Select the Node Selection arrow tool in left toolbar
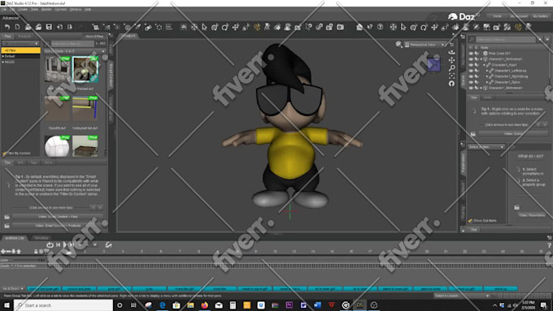553x311 pixels. coord(204,27)
